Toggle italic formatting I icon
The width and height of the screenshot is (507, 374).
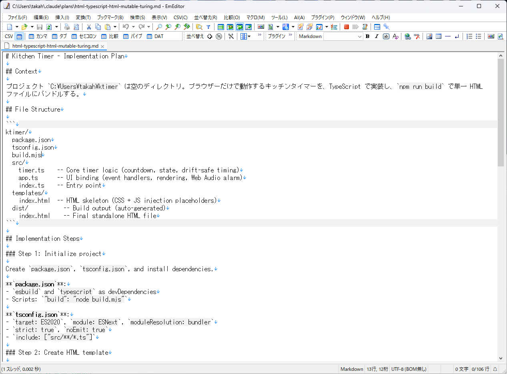(377, 36)
